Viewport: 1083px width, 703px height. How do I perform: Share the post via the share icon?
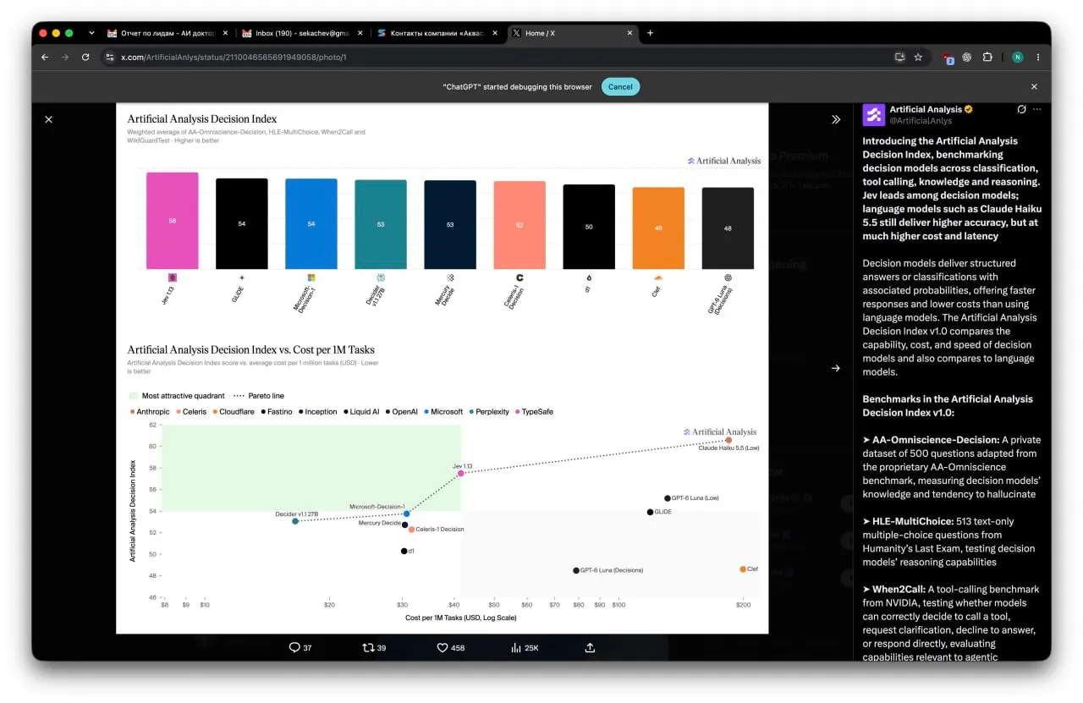pyautogui.click(x=590, y=648)
